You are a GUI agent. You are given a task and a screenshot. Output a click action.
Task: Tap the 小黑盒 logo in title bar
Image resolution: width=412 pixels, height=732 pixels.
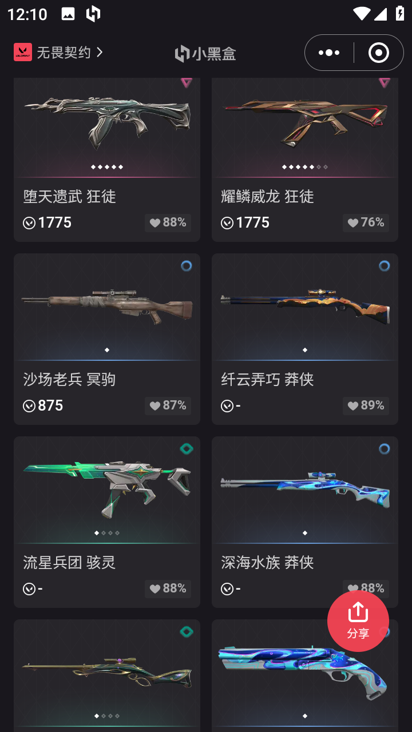click(x=205, y=54)
